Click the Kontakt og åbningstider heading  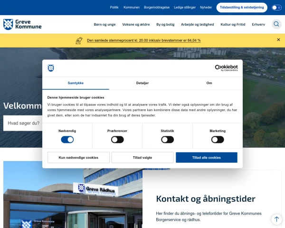206,199
